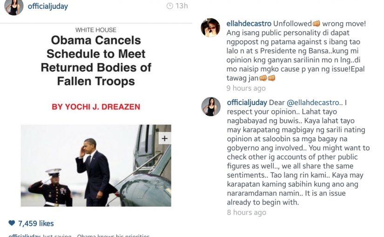
Task: Tap the 13h post timestamp
Action: tap(182, 6)
